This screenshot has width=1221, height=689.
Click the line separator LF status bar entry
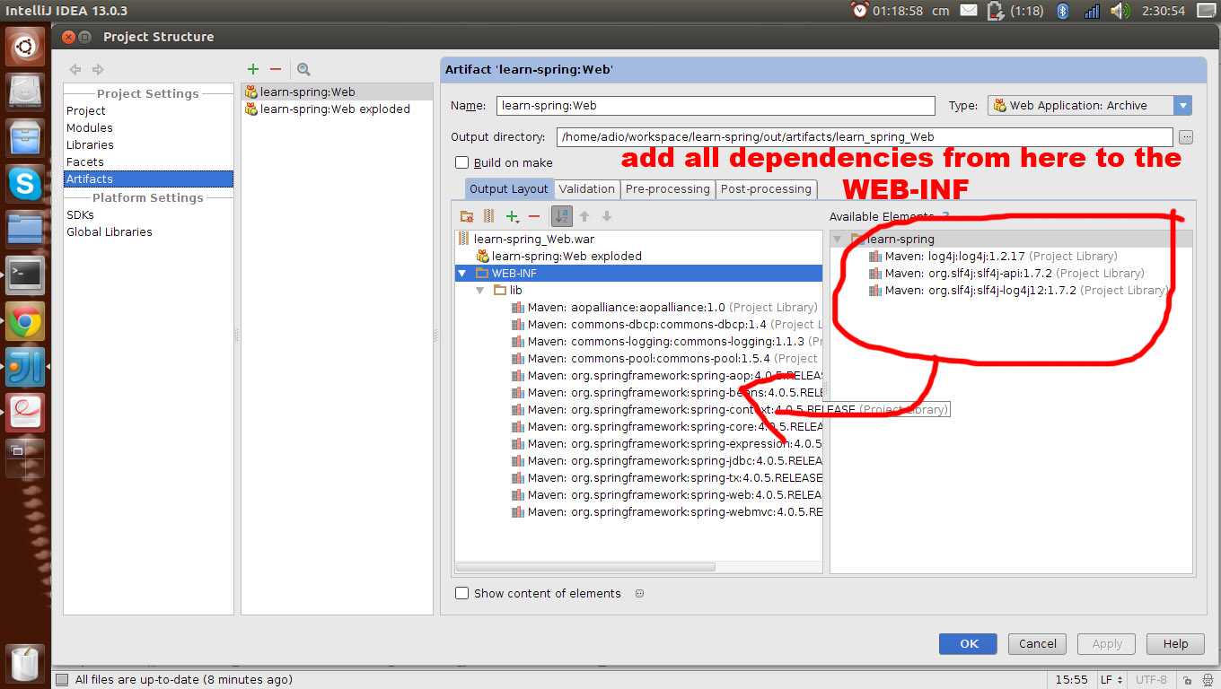1111,679
